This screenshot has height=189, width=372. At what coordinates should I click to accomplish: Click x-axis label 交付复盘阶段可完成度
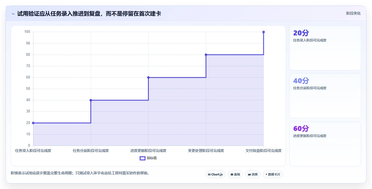tap(264, 151)
